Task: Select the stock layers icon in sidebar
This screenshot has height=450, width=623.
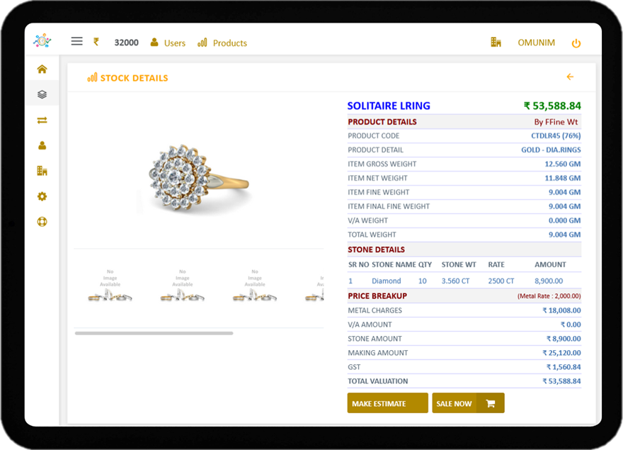Action: click(42, 94)
